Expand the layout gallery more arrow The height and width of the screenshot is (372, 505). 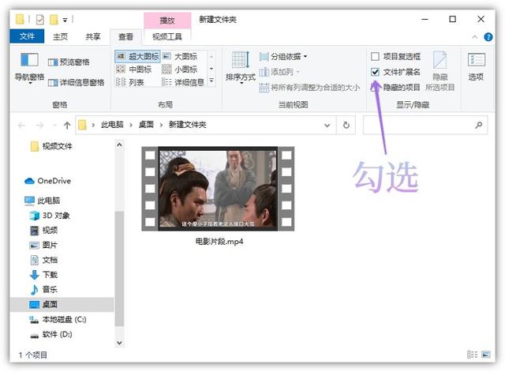(x=211, y=81)
